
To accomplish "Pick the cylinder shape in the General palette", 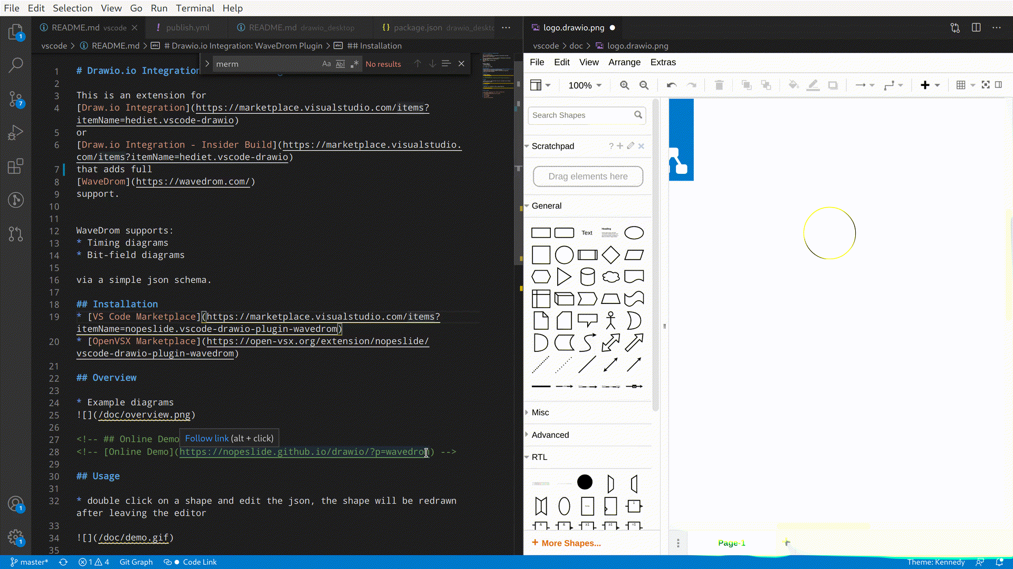I will [587, 277].
